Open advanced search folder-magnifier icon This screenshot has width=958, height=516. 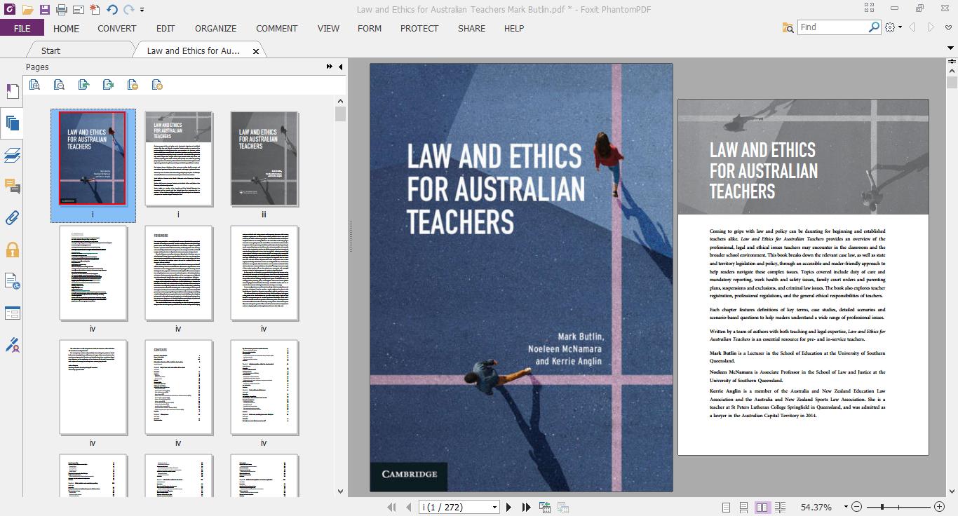point(788,27)
